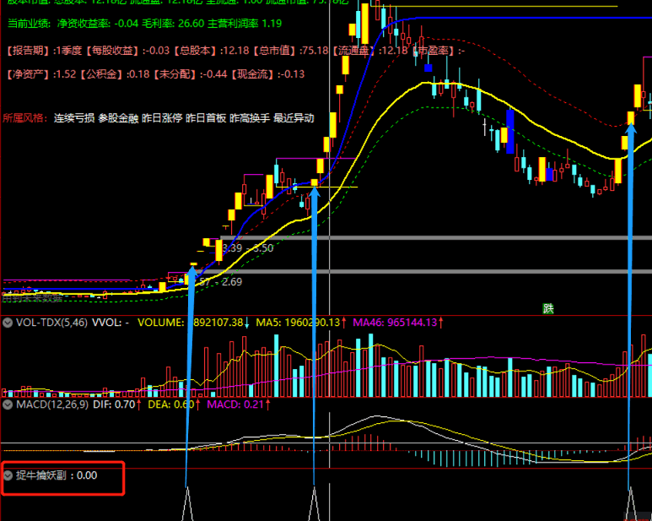Select the 昨日涨停 style tag

tap(162, 118)
